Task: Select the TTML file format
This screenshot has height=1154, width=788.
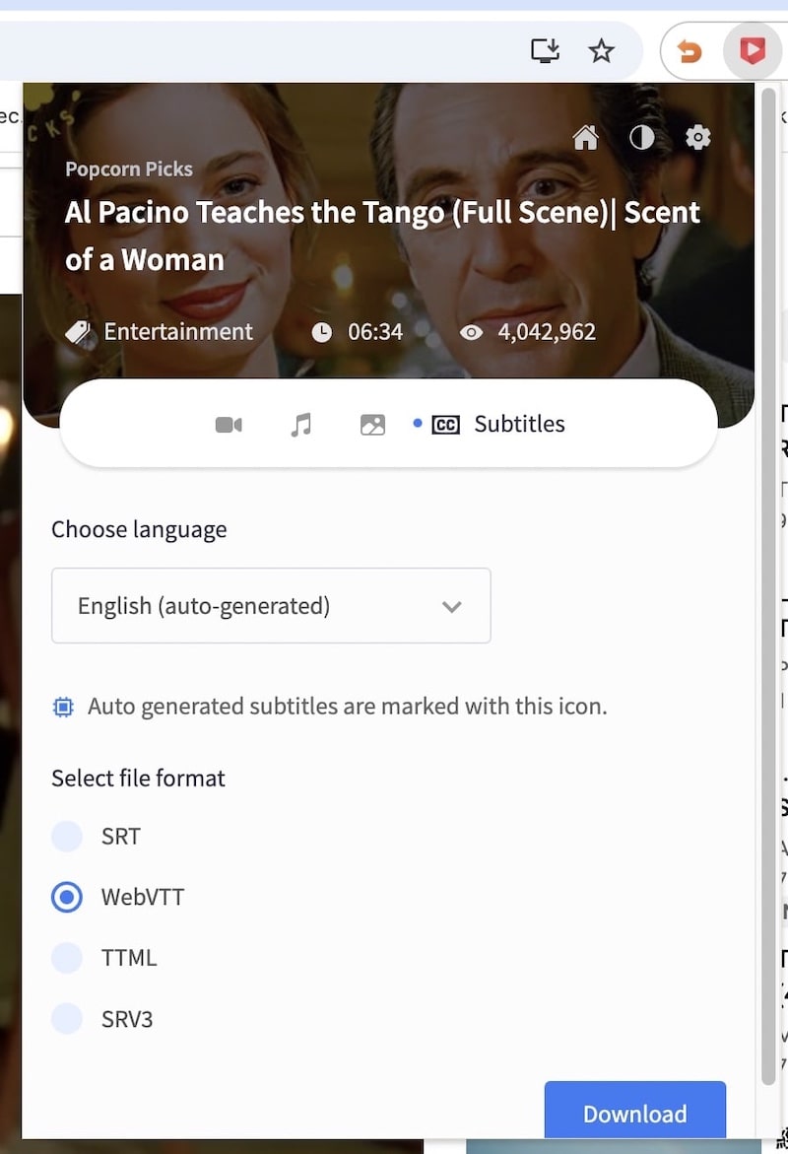Action: 67,958
